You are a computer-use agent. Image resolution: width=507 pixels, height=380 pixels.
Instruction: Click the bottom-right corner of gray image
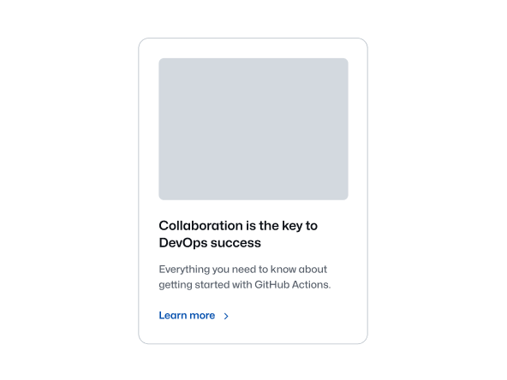click(346, 198)
